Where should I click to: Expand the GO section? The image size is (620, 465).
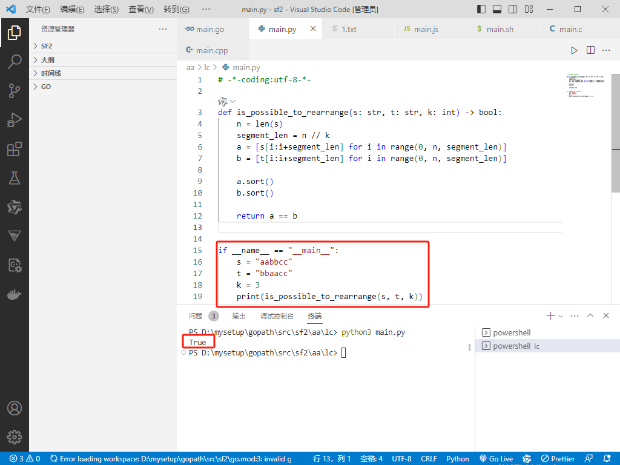[x=103, y=87]
